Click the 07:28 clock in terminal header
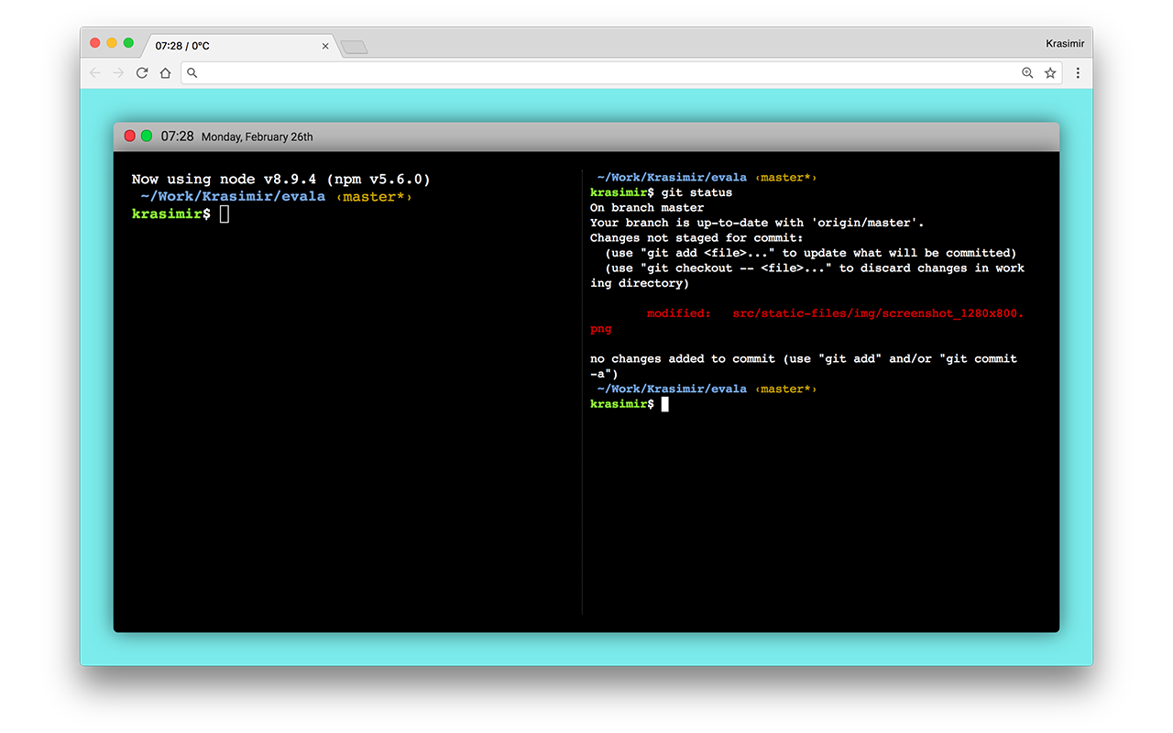The width and height of the screenshot is (1173, 733). (x=177, y=137)
